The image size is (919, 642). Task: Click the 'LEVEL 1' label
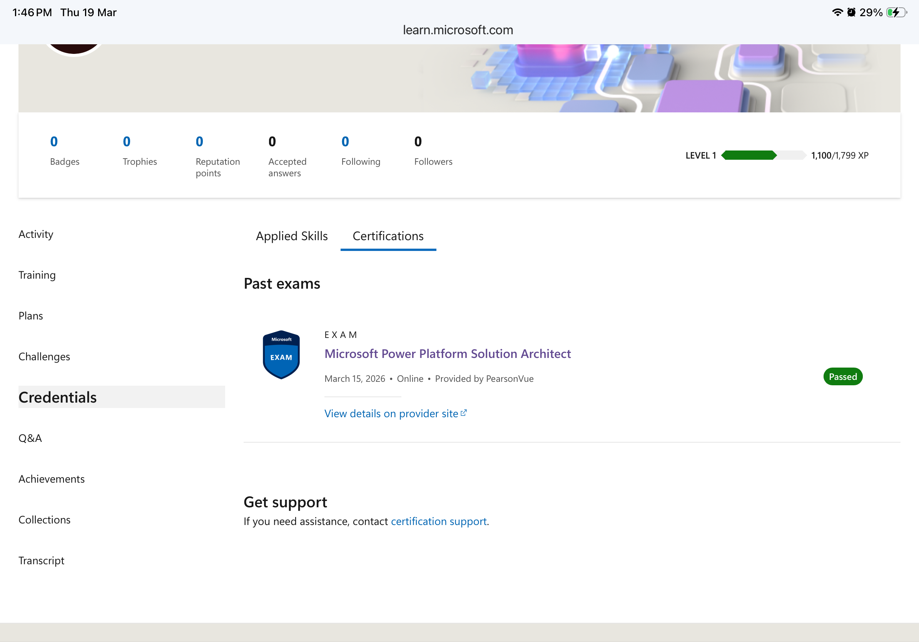pos(700,155)
